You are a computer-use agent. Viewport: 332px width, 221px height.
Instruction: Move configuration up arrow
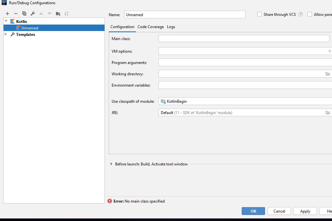click(x=41, y=14)
